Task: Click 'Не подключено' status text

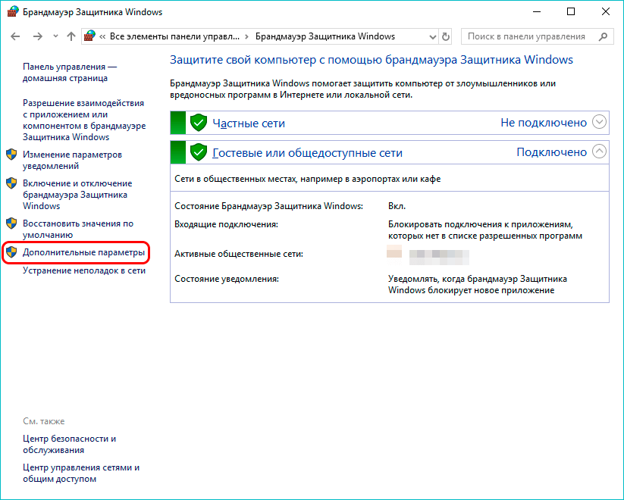Action: click(x=544, y=123)
